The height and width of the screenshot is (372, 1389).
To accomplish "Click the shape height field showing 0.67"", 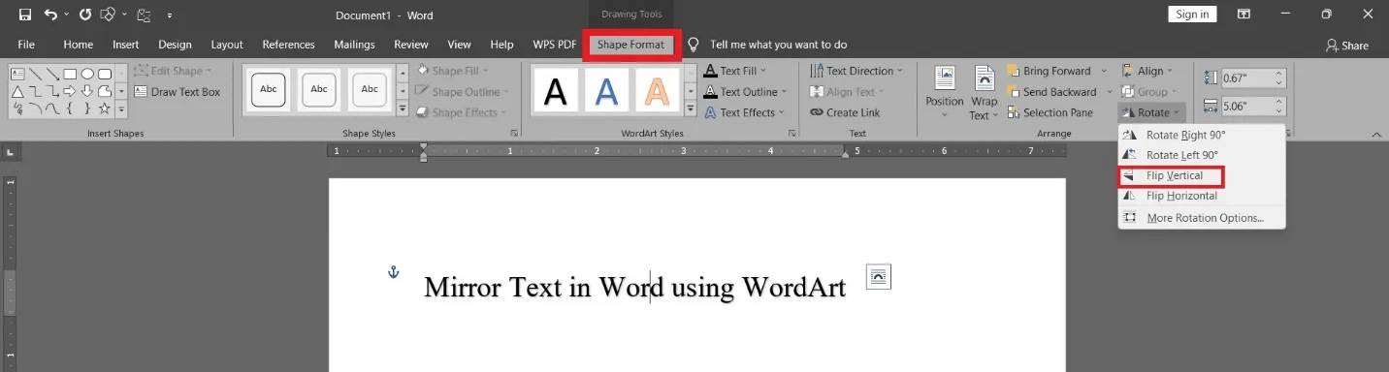I will pyautogui.click(x=1246, y=77).
